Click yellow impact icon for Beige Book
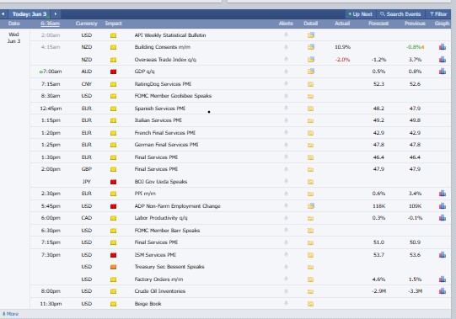 (114, 304)
